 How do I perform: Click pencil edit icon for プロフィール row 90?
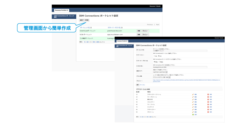(x=193, y=112)
